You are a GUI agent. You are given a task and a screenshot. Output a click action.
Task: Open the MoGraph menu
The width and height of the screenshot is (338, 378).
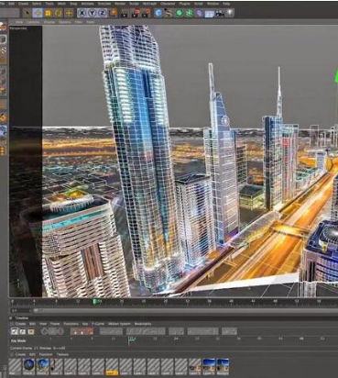tap(149, 4)
